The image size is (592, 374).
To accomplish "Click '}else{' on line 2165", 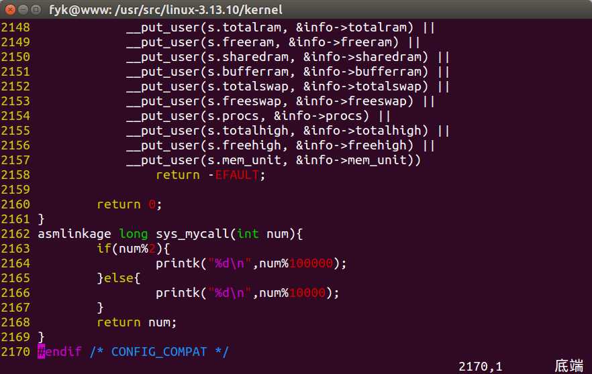I will pos(119,278).
